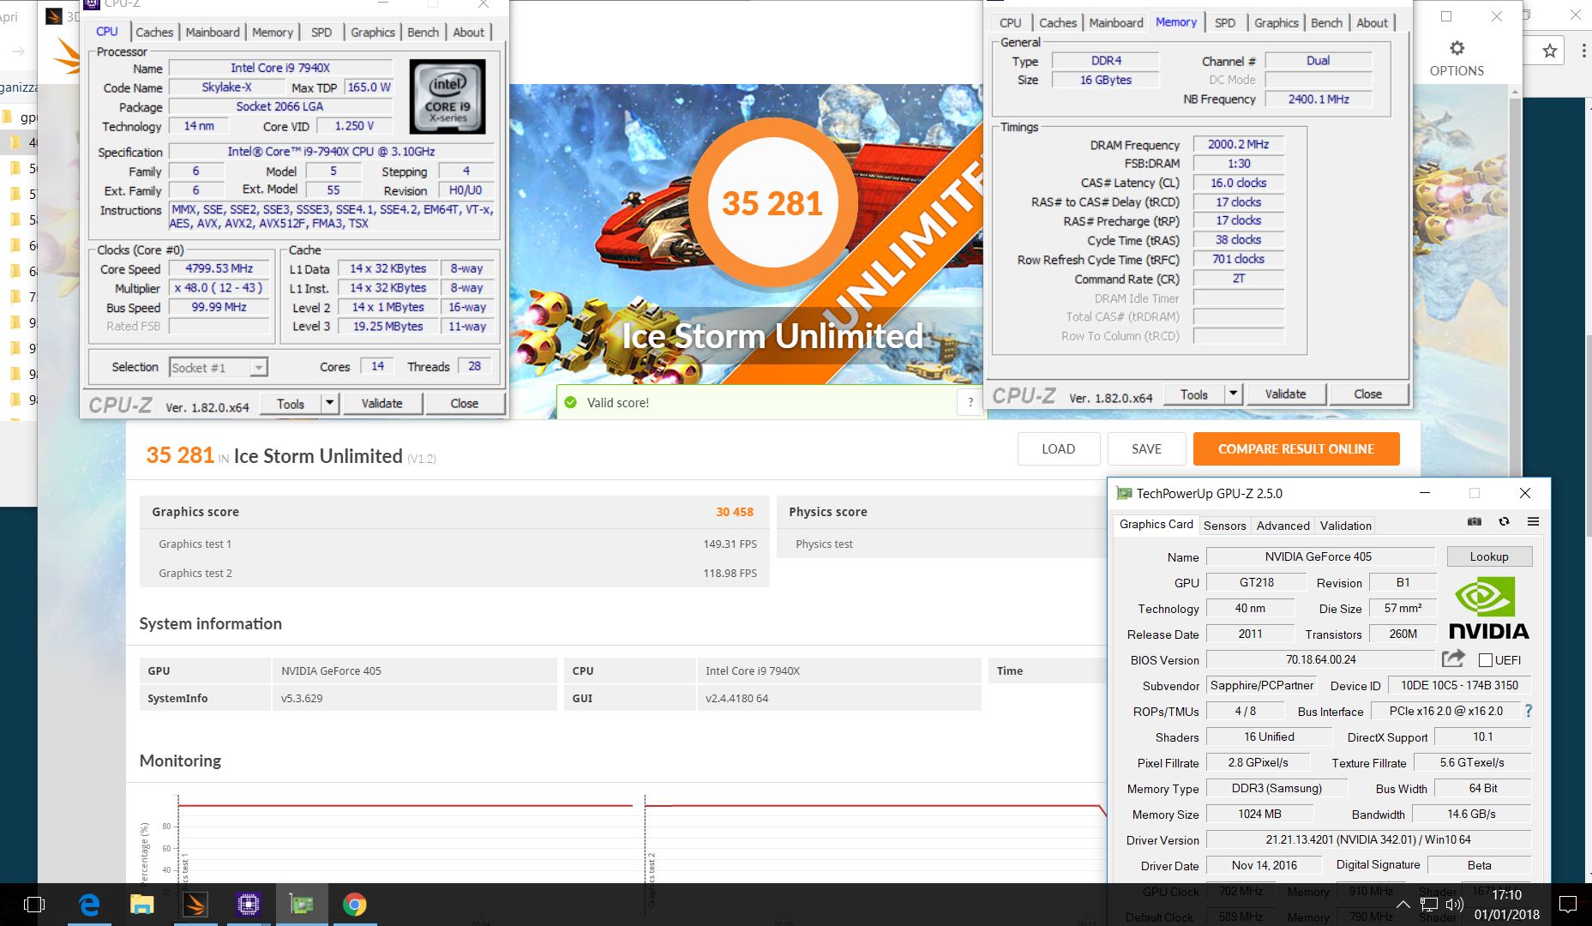Click the NVIDIA logo in GPU-Z
Viewport: 1592px width, 926px height.
click(1488, 608)
